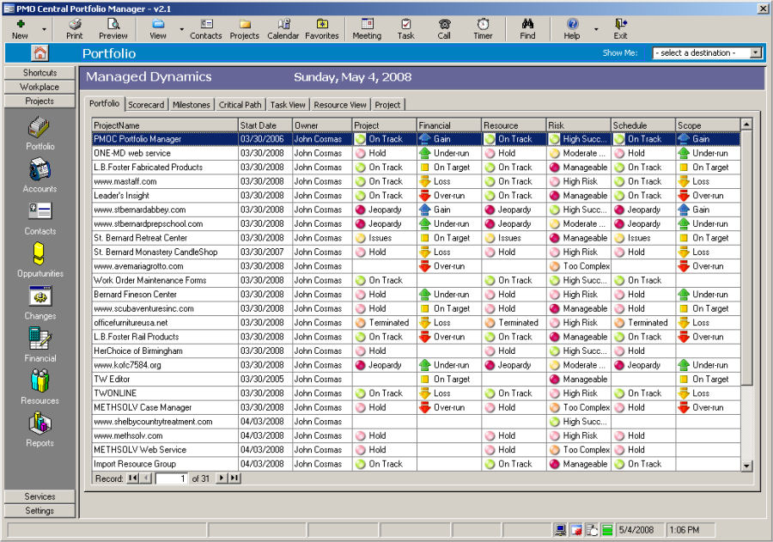Go to last record button
Image resolution: width=773 pixels, height=542 pixels.
pos(234,478)
